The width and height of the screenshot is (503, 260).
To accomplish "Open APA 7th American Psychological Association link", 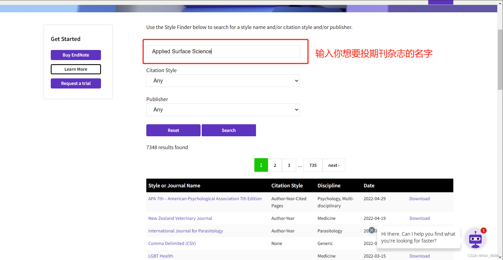I will [205, 199].
